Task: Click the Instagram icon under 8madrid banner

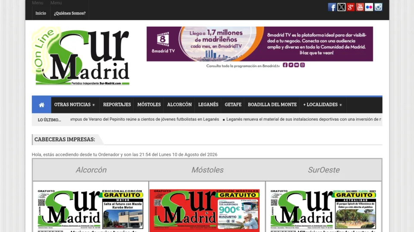Action: [x=302, y=65]
